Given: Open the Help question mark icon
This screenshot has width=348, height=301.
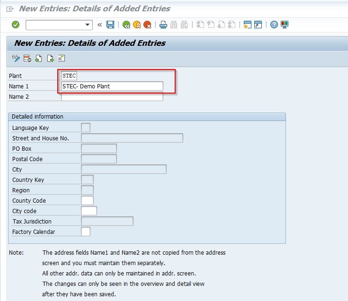Looking at the screenshot, I should coord(274,25).
